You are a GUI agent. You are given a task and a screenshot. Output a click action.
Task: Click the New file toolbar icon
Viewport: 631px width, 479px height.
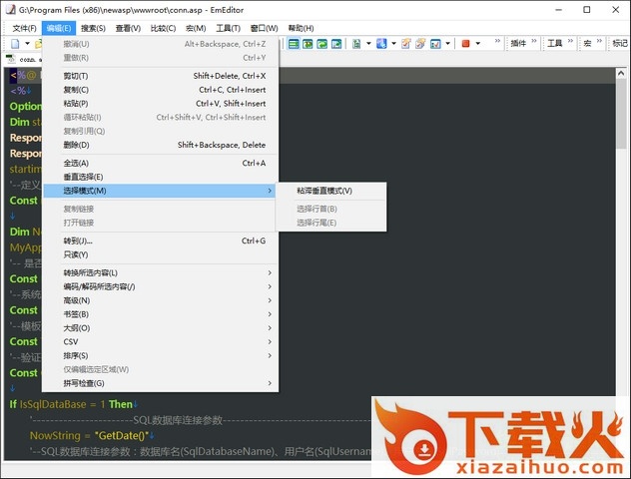(15, 44)
